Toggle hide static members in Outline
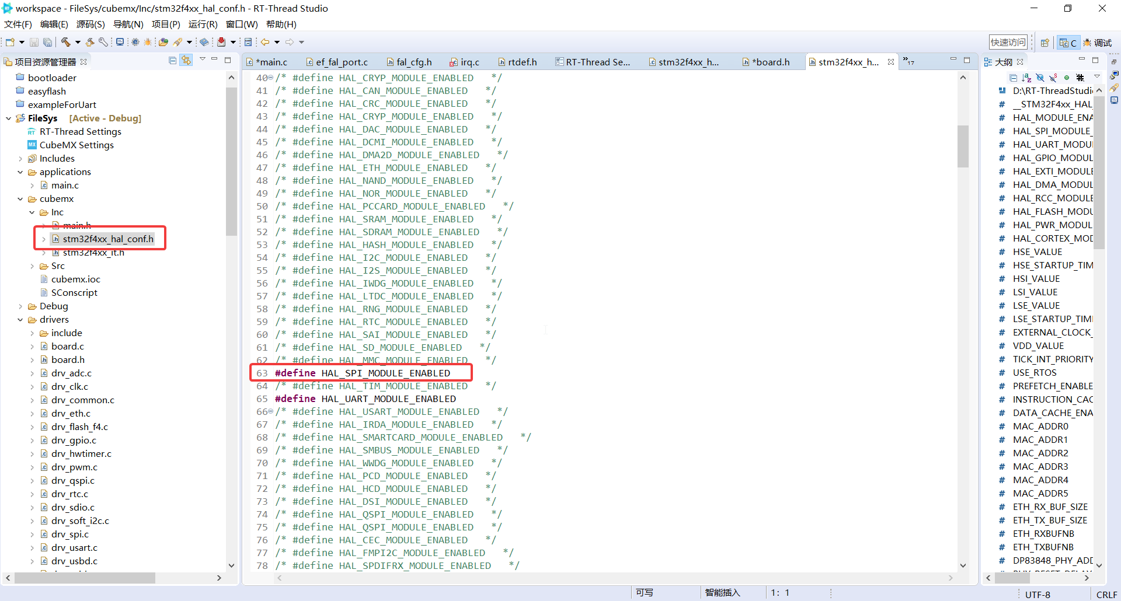This screenshot has width=1121, height=601. tap(1053, 77)
